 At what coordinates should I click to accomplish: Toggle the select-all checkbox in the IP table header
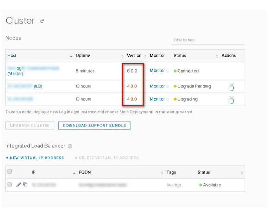click(x=10, y=172)
